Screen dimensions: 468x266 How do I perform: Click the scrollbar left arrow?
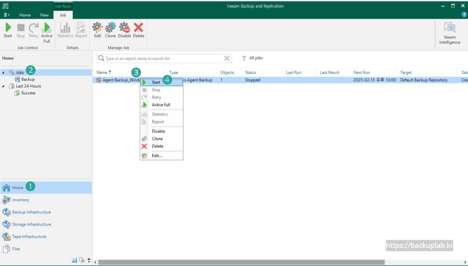pos(95,262)
